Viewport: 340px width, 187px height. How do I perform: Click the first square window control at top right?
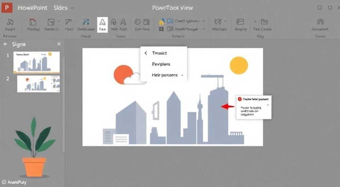pos(320,7)
